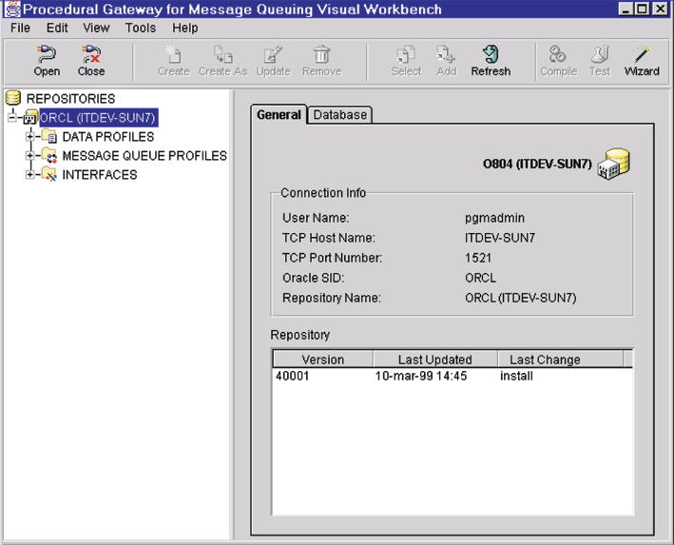The height and width of the screenshot is (545, 674).
Task: Switch to the Database tab
Action: [340, 115]
